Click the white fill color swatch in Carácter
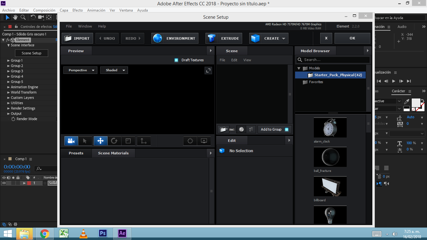Image resolution: width=427 pixels, height=240 pixels. pos(416,103)
